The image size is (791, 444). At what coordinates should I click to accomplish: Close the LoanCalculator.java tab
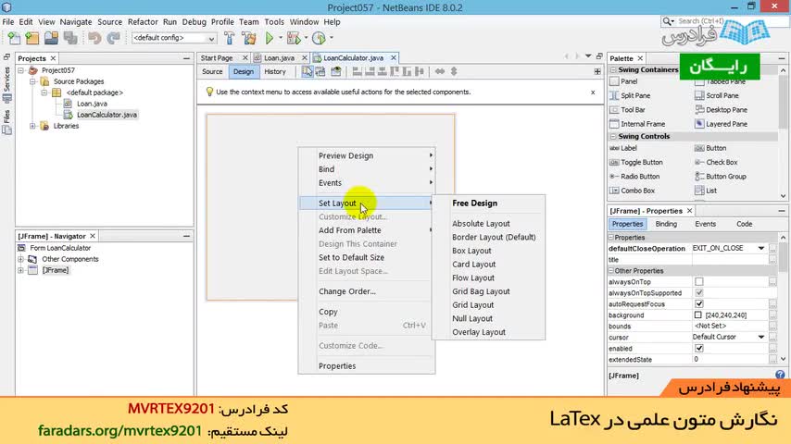click(x=393, y=58)
